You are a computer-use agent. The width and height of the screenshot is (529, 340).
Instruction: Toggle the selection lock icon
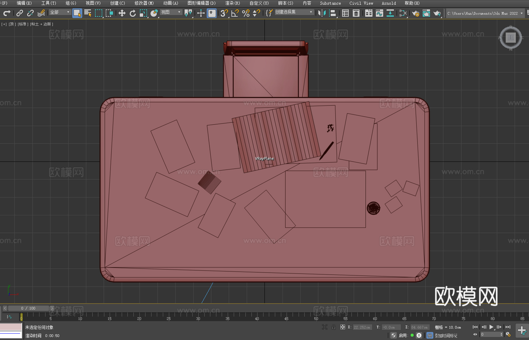(334, 327)
